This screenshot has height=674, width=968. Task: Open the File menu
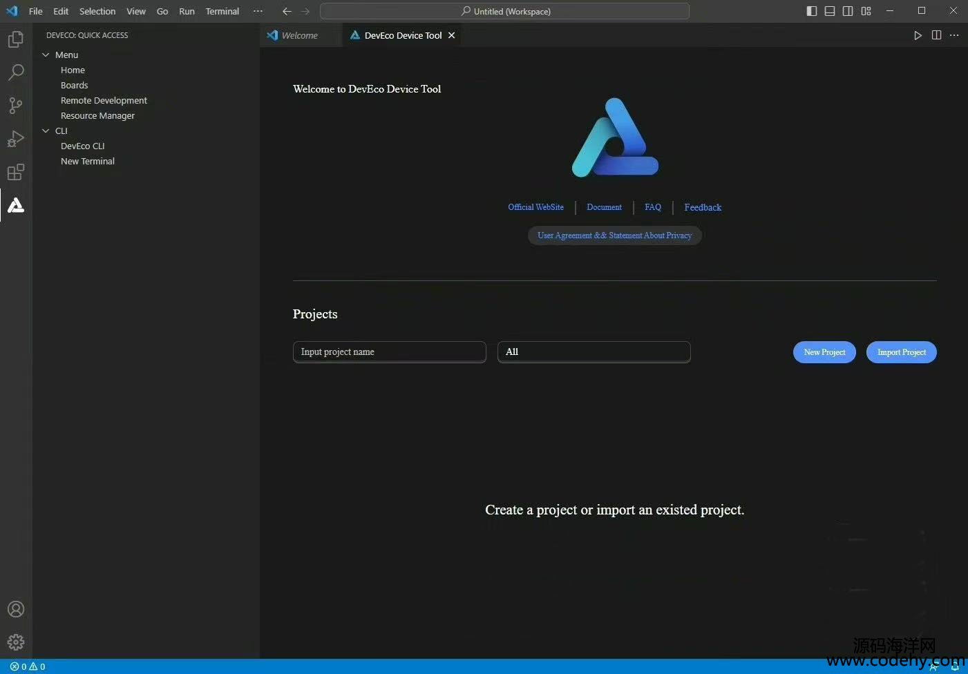click(36, 11)
